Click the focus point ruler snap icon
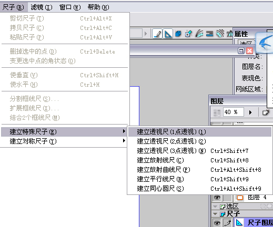Screen dimensions: 273x227 [188, 34]
